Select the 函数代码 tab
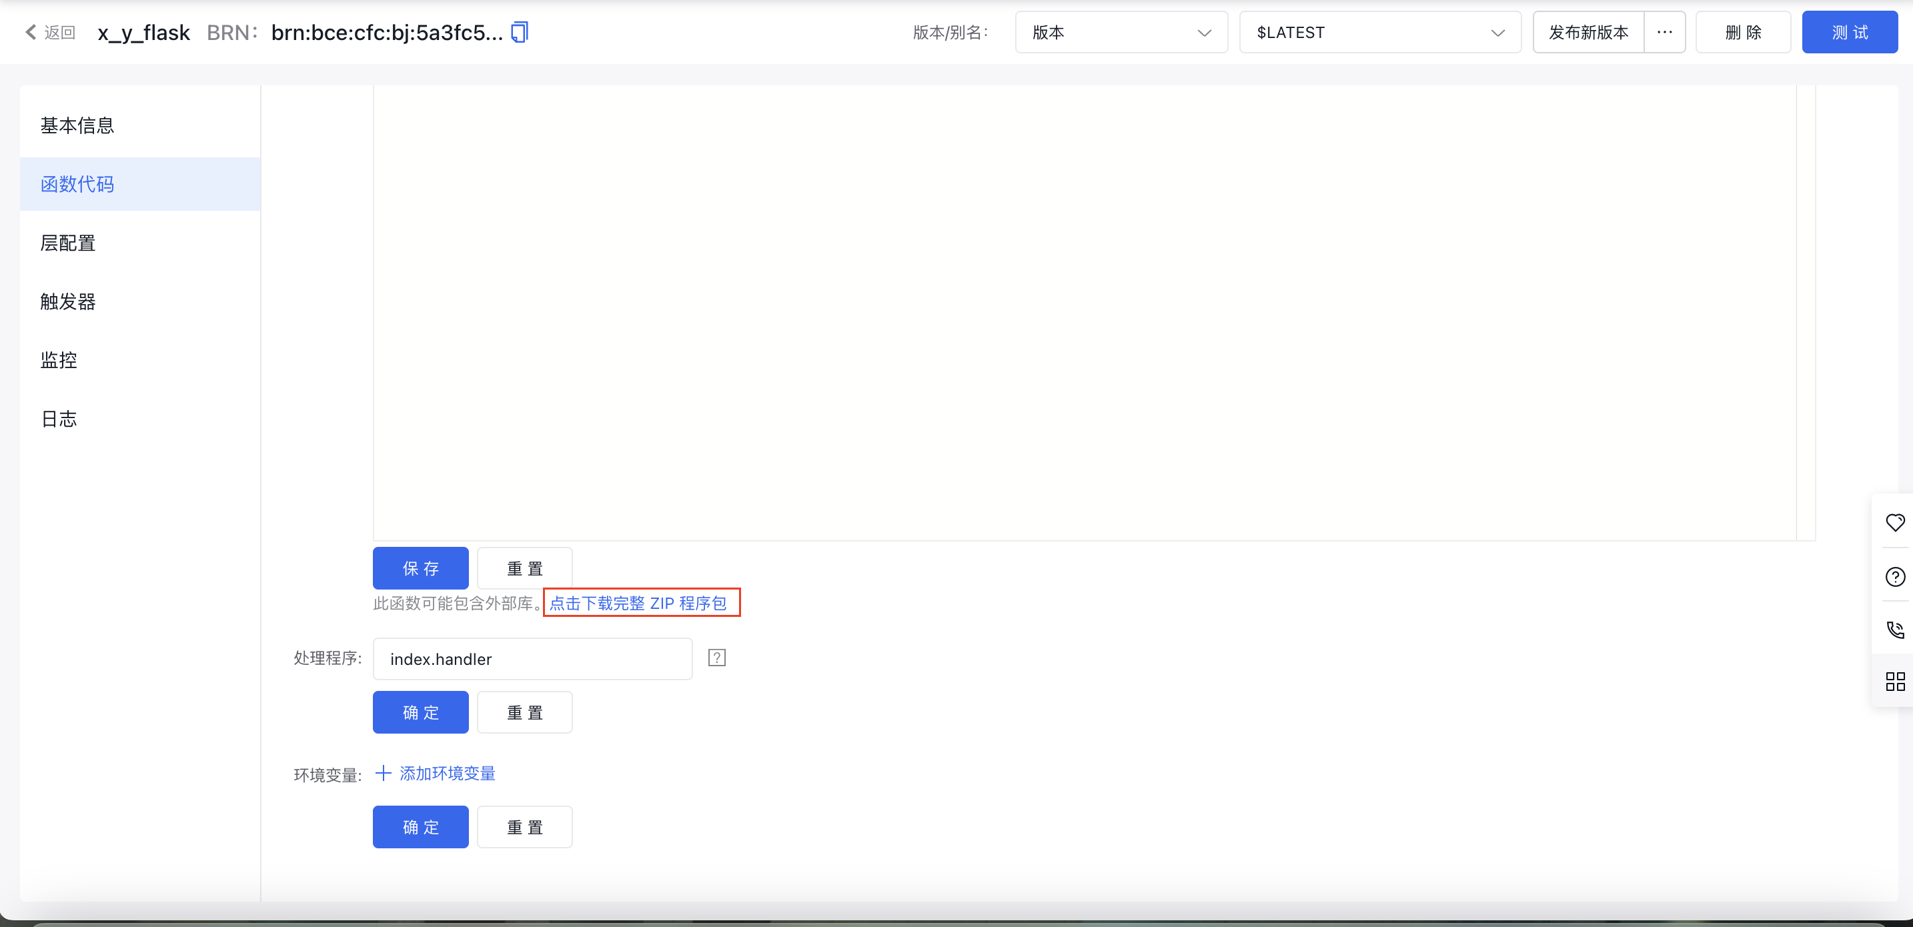This screenshot has width=1913, height=927. click(x=140, y=184)
